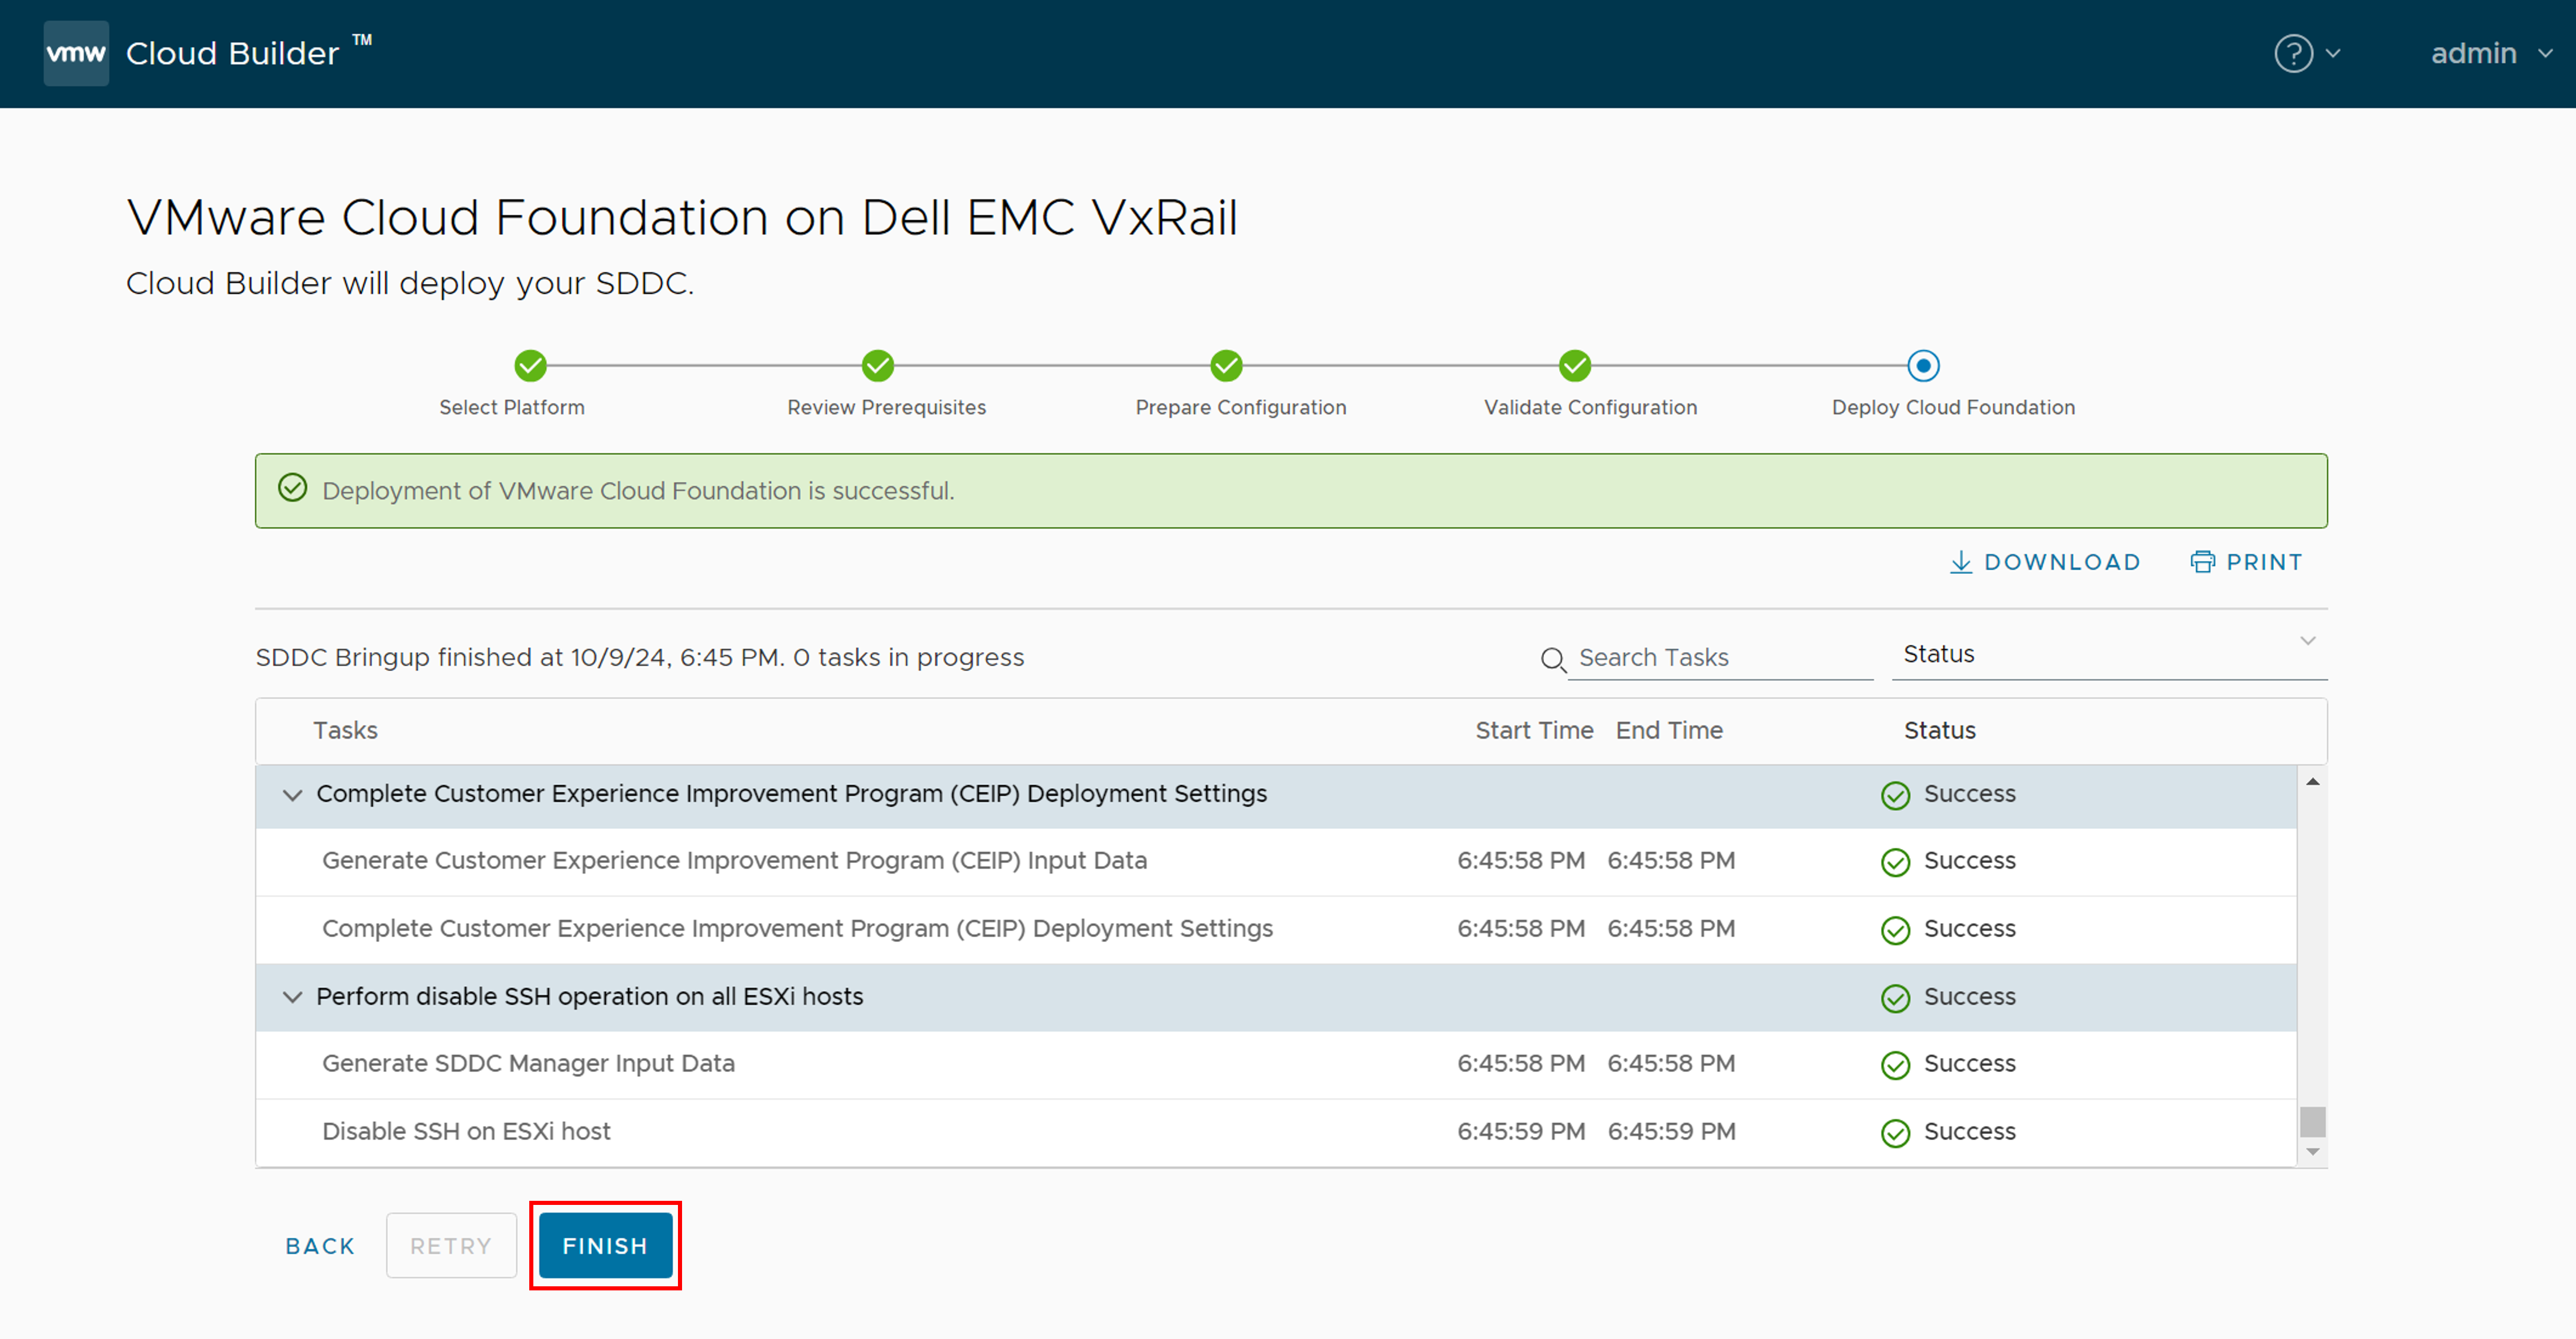
Task: Click the Start Time column header
Action: point(1534,730)
